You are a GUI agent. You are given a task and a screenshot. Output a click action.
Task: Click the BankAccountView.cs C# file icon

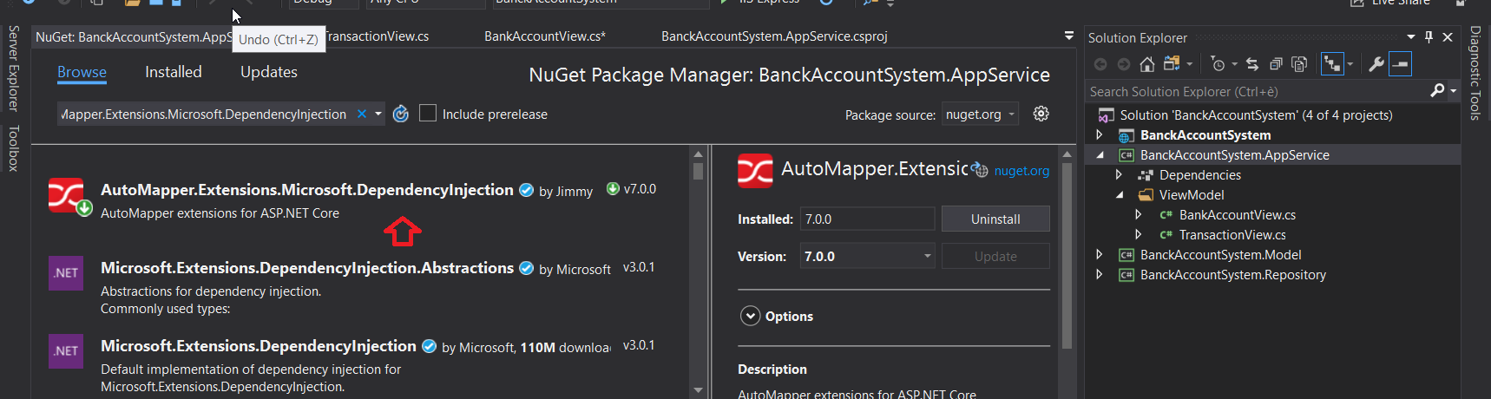(x=1166, y=215)
